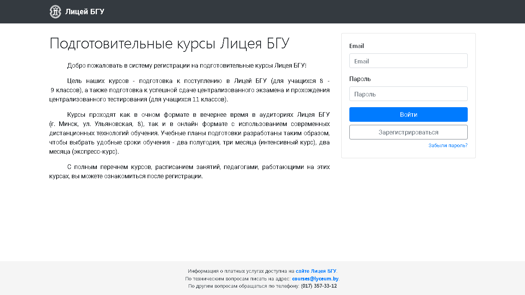Image resolution: width=525 pixels, height=295 pixels.
Task: Click the Зарегистрироваться button
Action: click(x=408, y=132)
